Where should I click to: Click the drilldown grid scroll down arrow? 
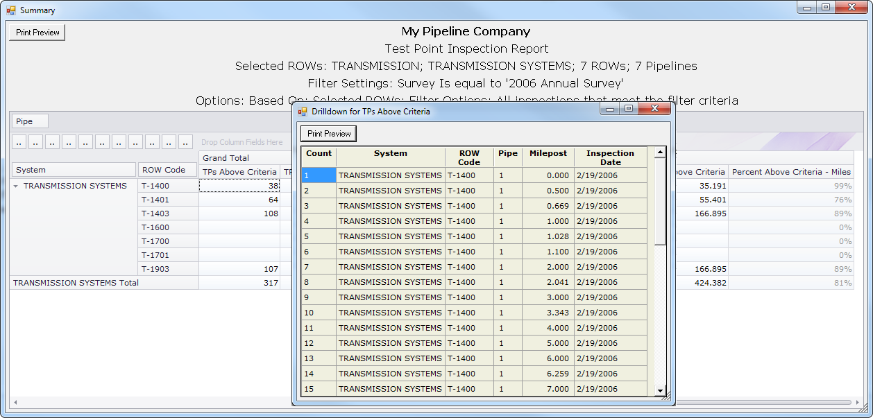click(660, 391)
